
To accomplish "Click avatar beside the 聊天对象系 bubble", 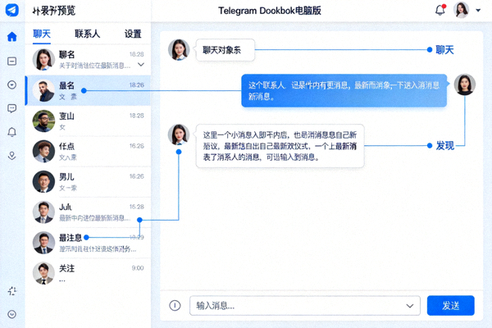I will (x=179, y=49).
